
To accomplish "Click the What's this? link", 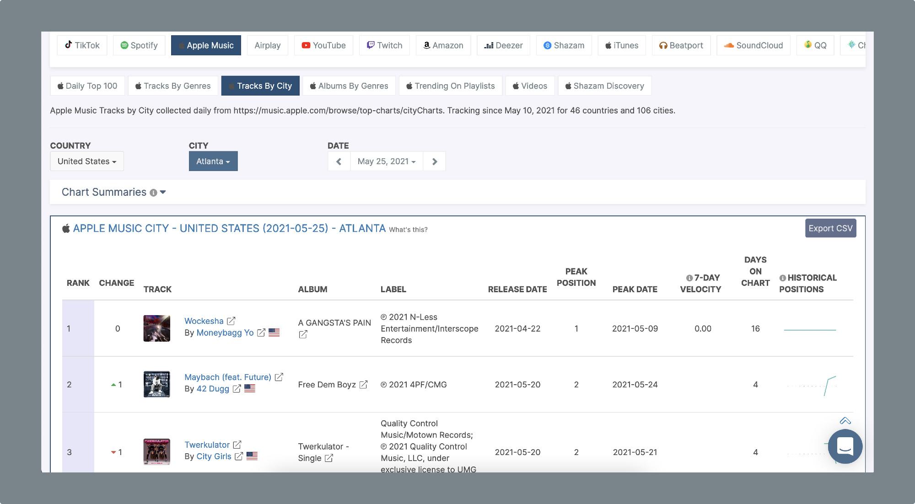I will [408, 230].
